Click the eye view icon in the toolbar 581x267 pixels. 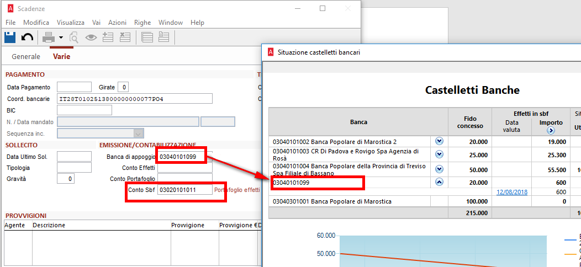[91, 38]
